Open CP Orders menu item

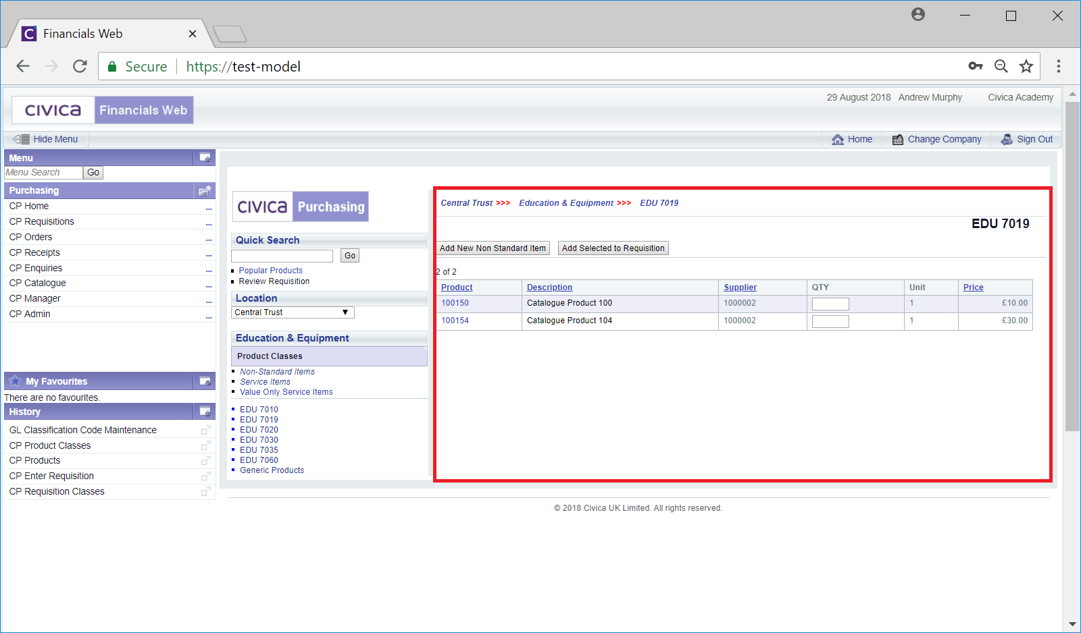point(30,237)
